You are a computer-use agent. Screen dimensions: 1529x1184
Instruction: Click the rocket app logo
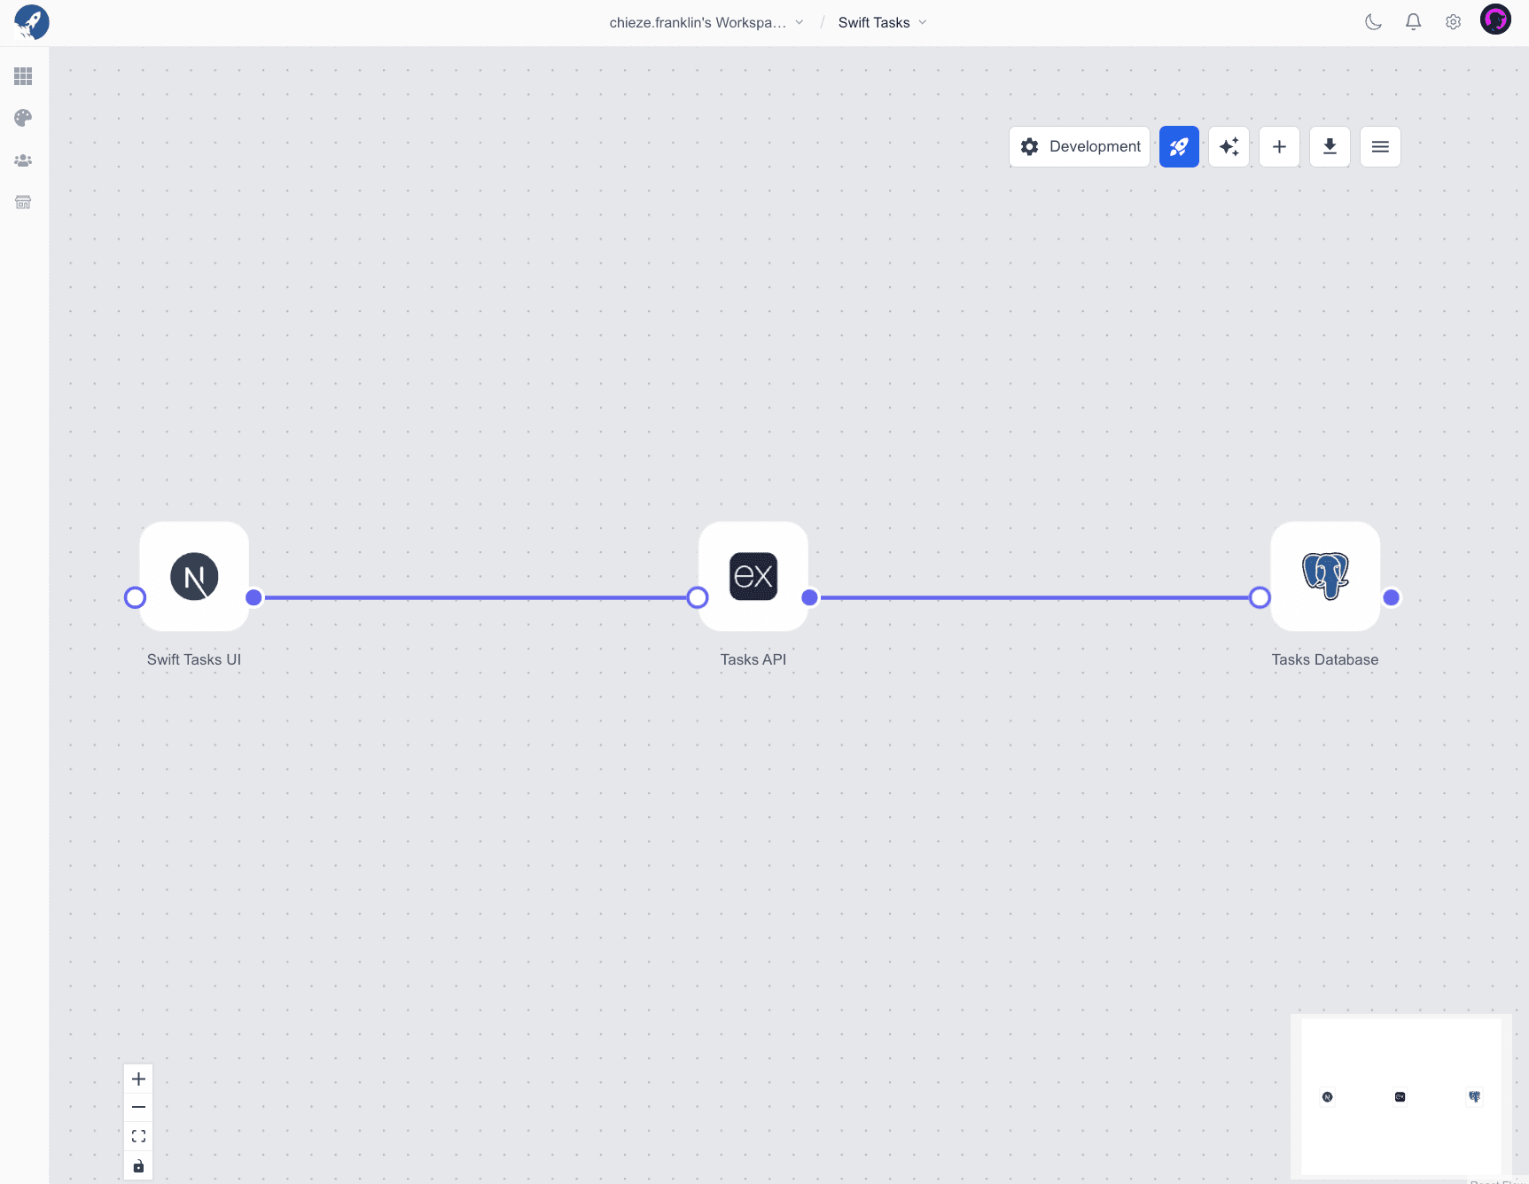(x=32, y=22)
